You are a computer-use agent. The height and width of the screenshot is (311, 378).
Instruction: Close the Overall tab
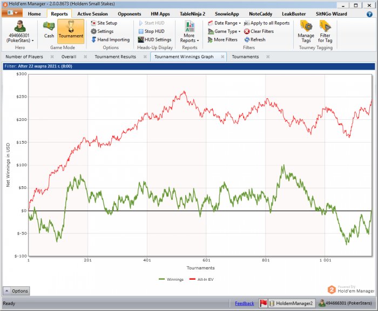[x=85, y=57]
